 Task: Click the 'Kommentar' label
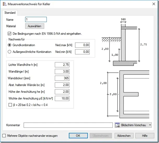pos(13,125)
